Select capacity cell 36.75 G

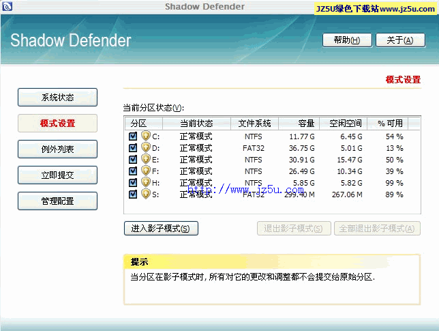[x=302, y=148]
